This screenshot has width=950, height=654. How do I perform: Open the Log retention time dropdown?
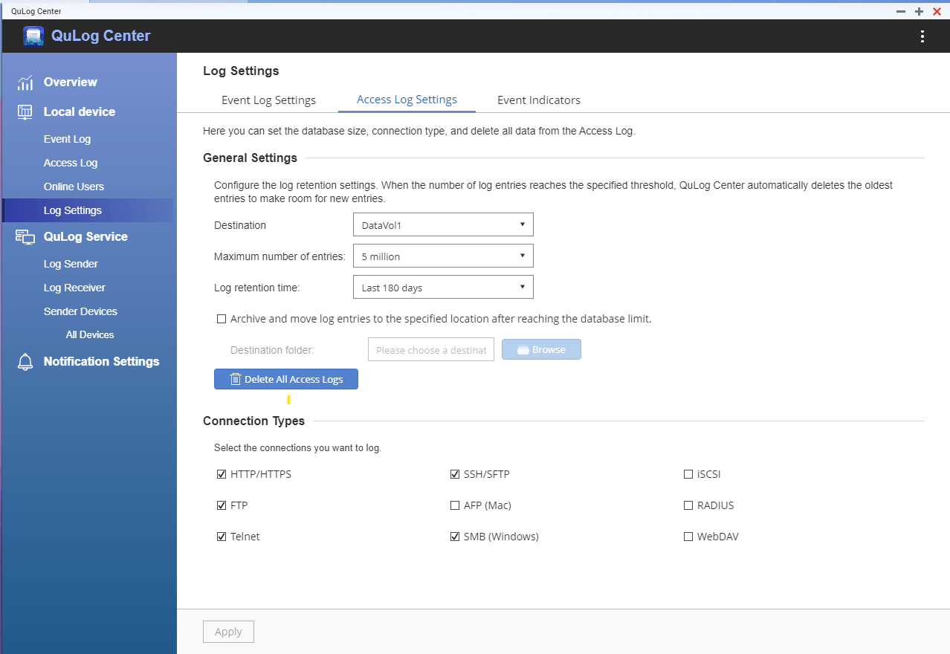tap(443, 288)
